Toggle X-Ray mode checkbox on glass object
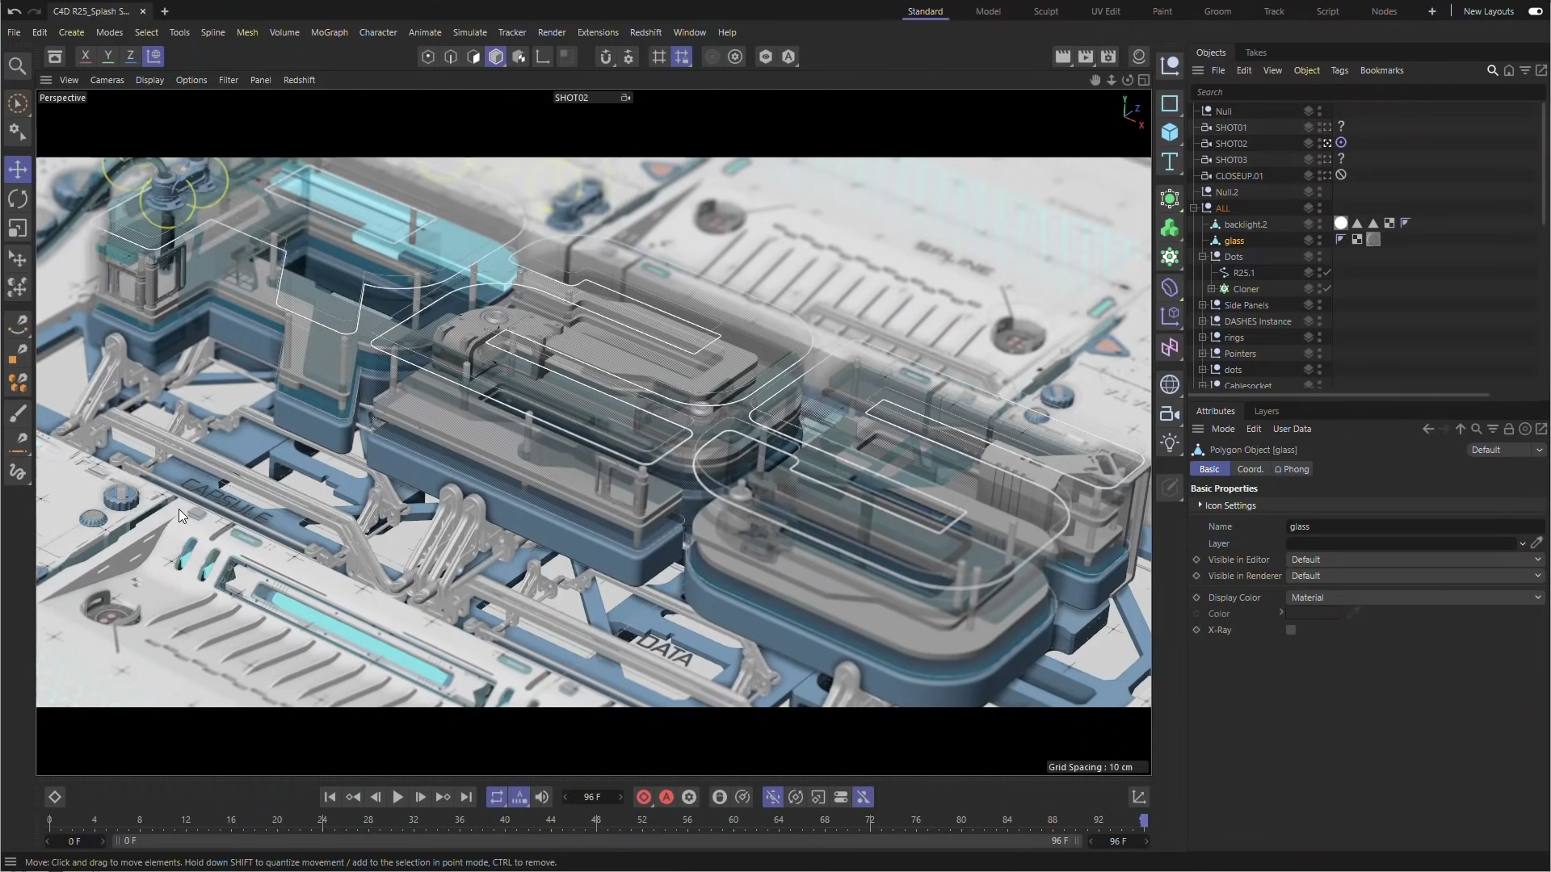This screenshot has height=872, width=1551. (x=1292, y=629)
